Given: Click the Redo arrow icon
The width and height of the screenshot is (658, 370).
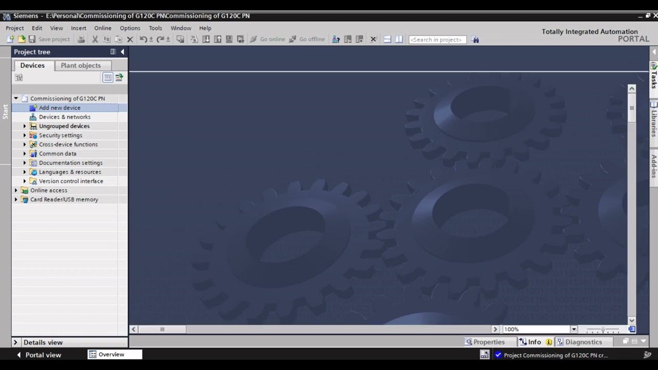Looking at the screenshot, I should point(160,39).
